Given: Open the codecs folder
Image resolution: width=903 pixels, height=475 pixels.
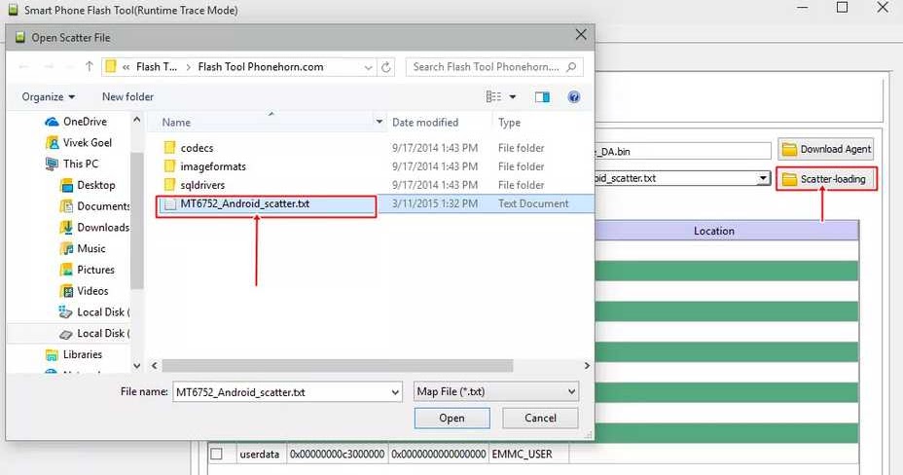Looking at the screenshot, I should 197,148.
